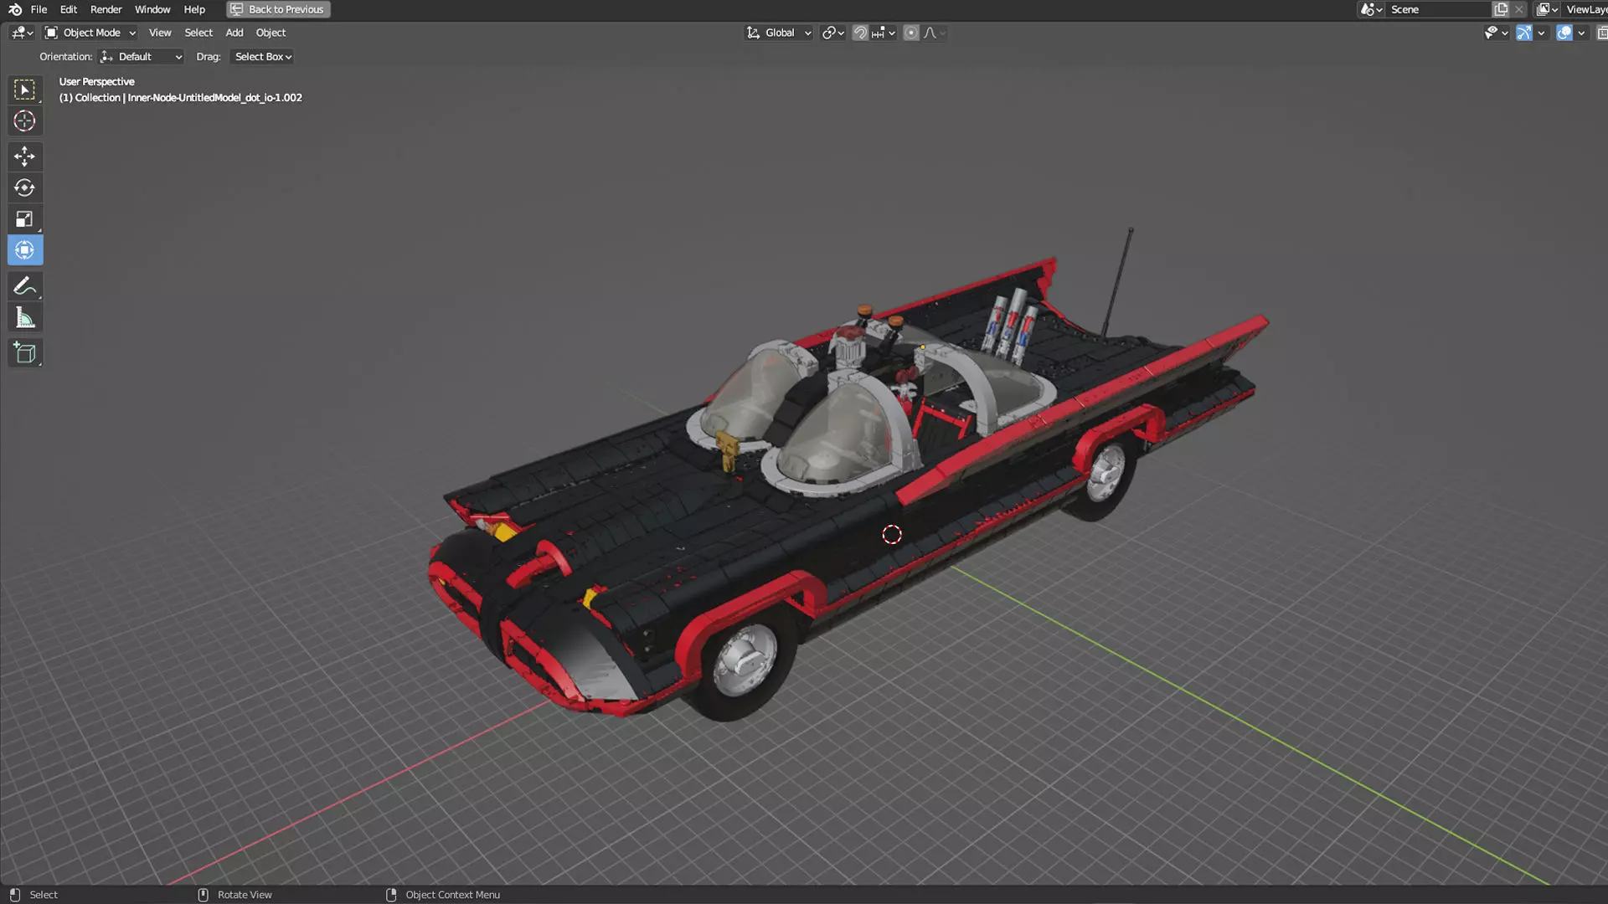This screenshot has width=1608, height=904.
Task: Open the Object Mode dropdown
Action: tap(90, 33)
